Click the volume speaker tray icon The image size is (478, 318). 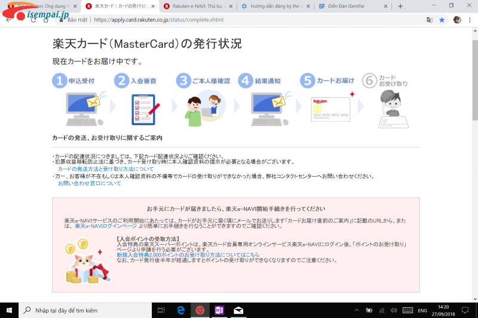[394, 310]
